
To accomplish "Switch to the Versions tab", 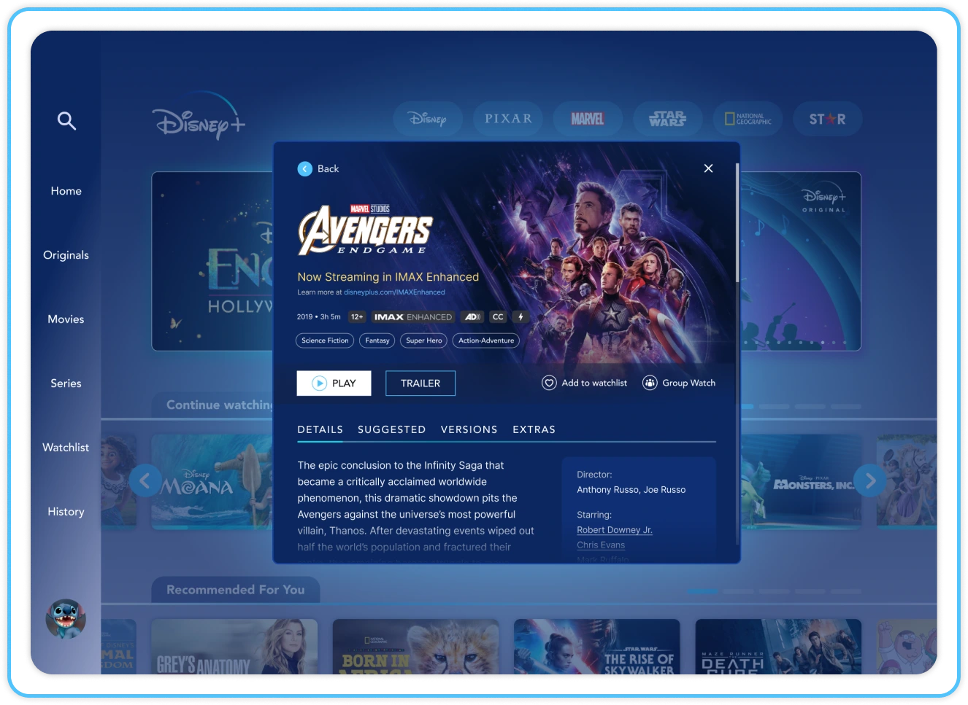I will pos(469,430).
